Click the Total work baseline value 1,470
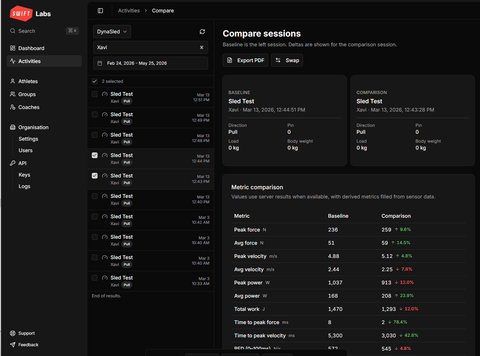480x356 pixels. point(335,309)
